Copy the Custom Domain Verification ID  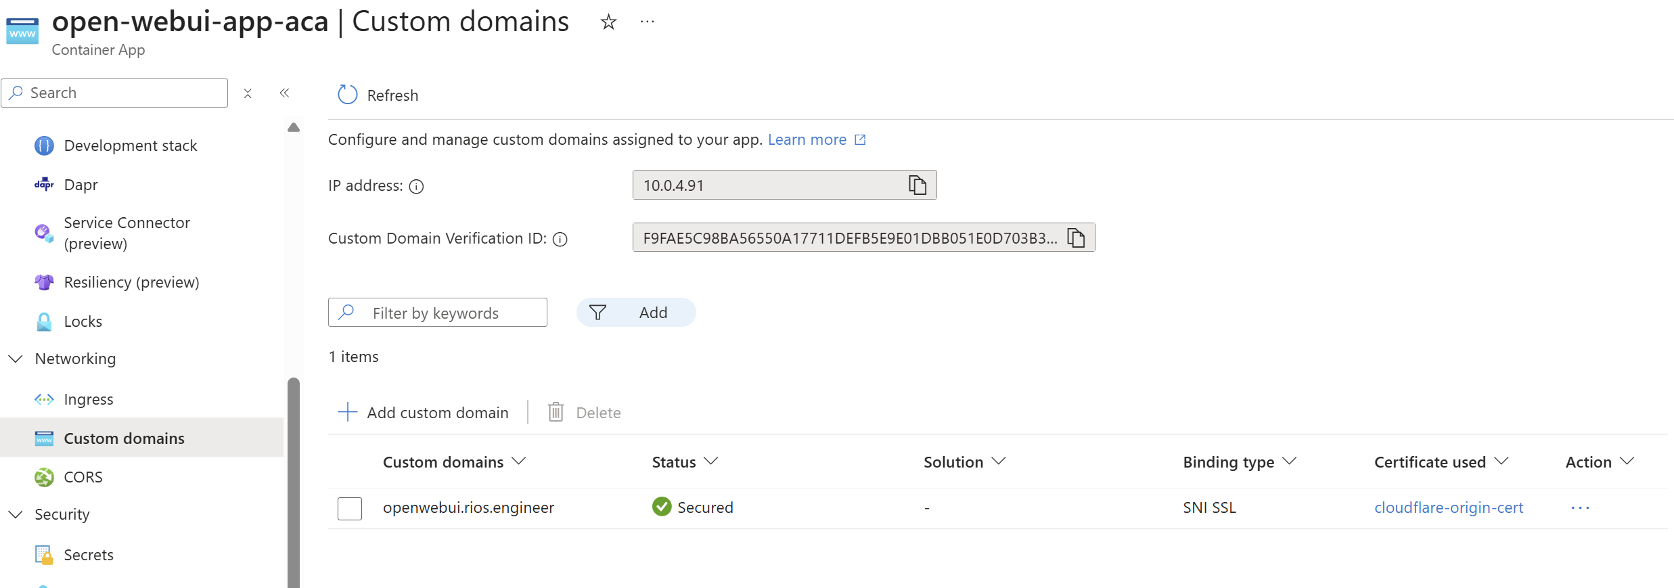(x=1075, y=238)
